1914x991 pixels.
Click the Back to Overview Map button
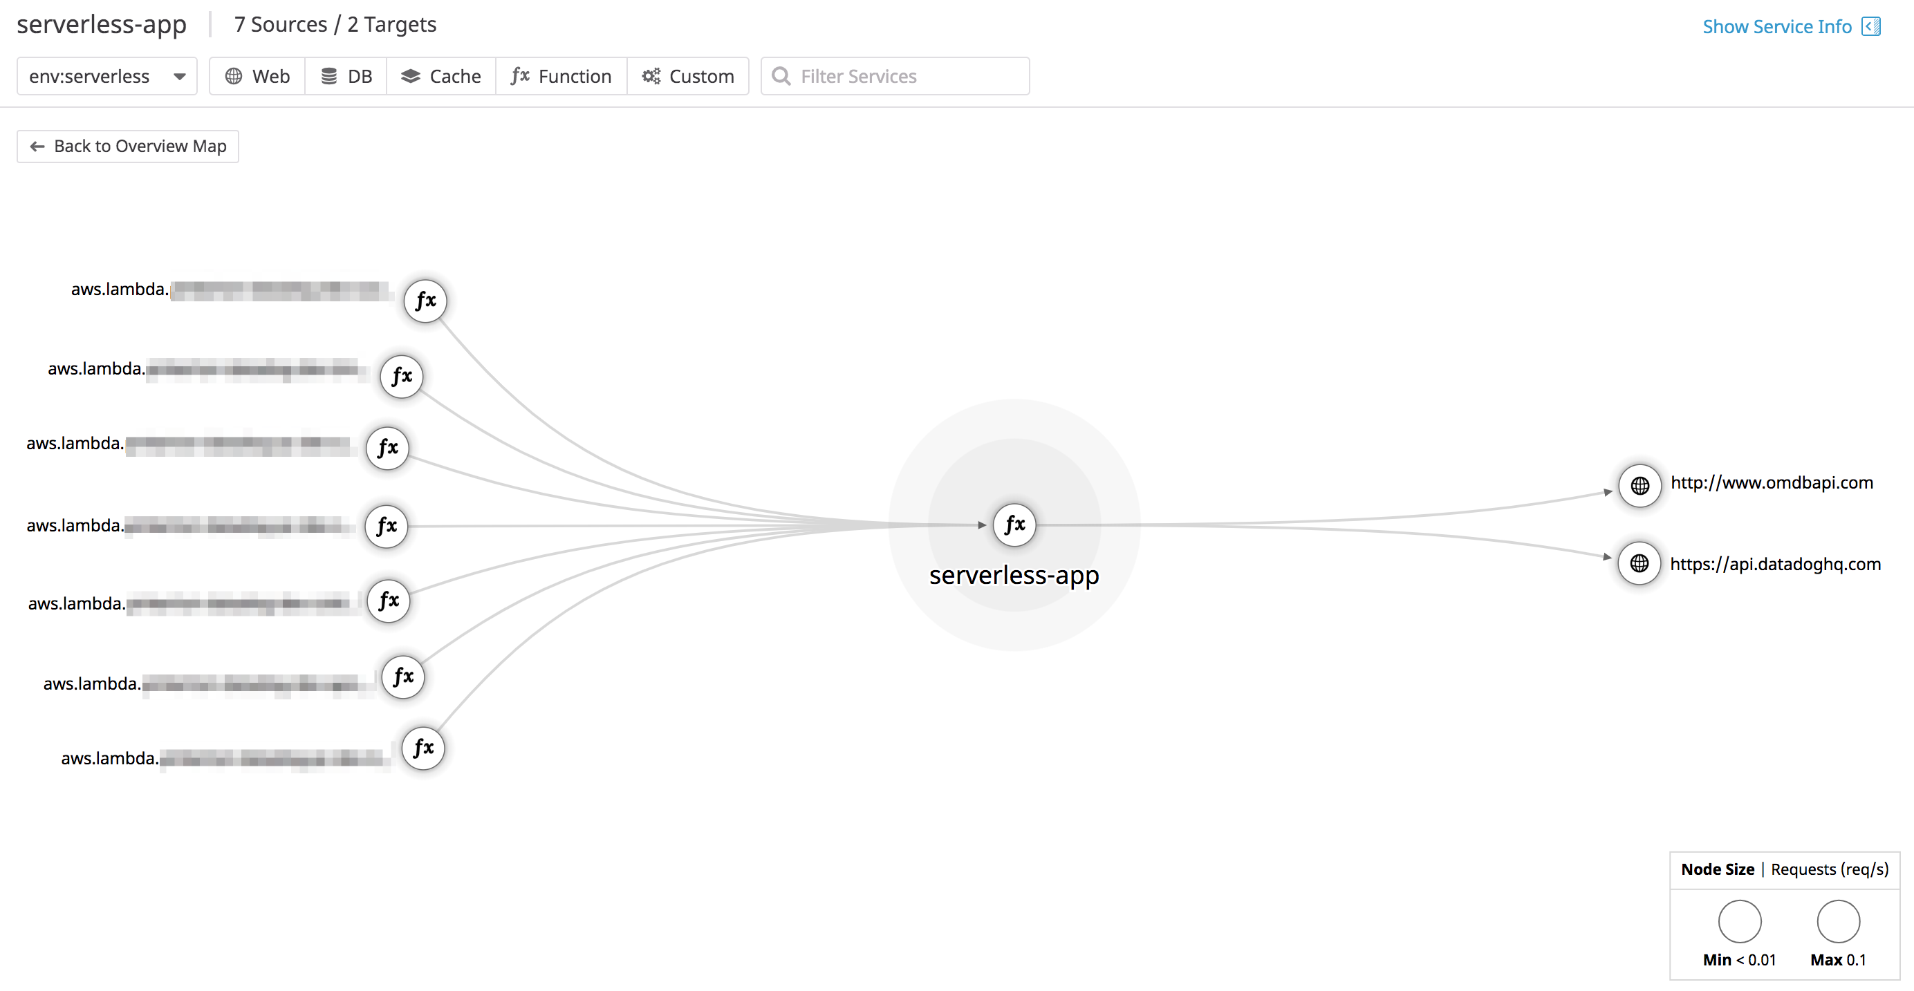pos(127,147)
